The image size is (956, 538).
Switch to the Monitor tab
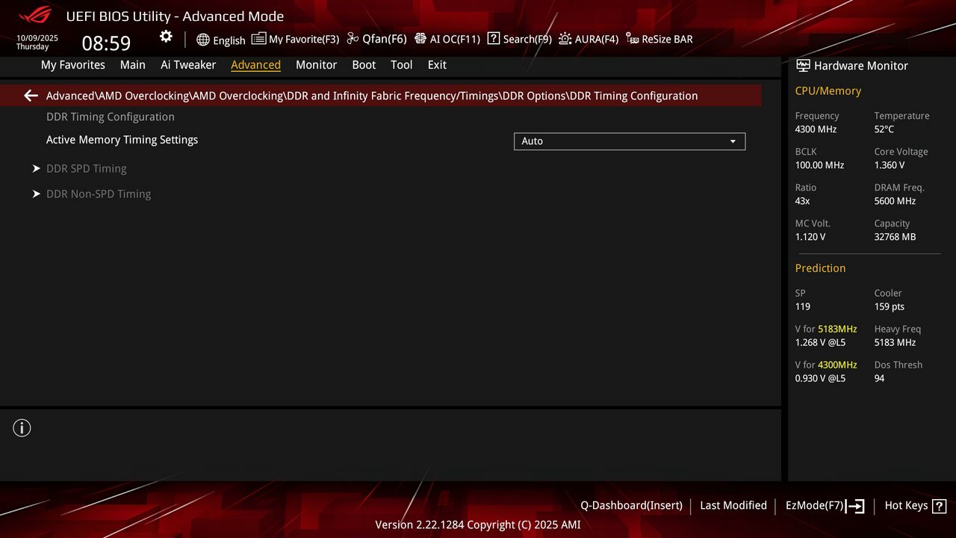[x=316, y=65]
